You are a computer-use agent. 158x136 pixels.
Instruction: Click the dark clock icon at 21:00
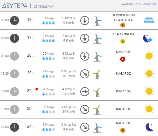14,127
